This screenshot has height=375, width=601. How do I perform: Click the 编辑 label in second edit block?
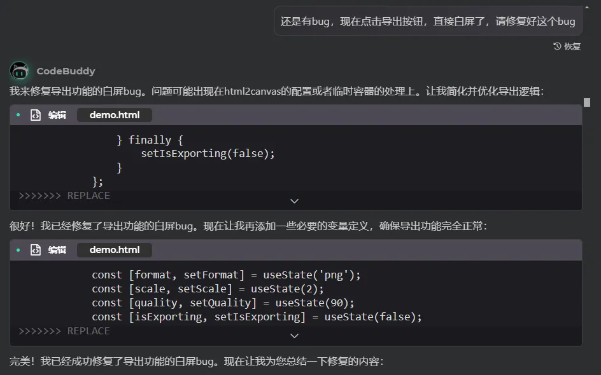click(57, 250)
